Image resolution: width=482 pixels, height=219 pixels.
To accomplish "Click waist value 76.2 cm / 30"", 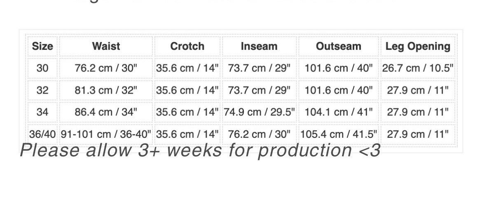I will (106, 68).
